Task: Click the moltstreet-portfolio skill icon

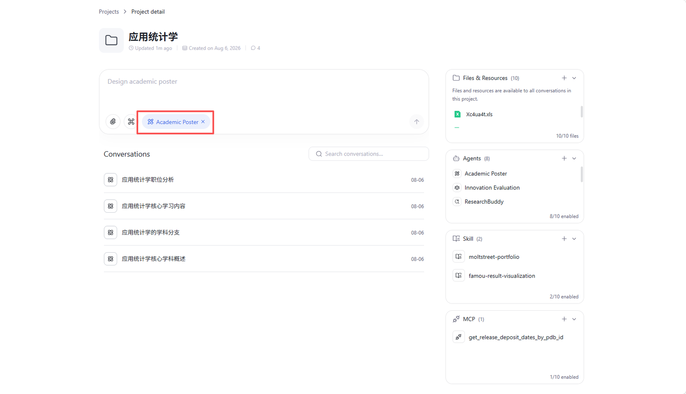Action: (459, 256)
